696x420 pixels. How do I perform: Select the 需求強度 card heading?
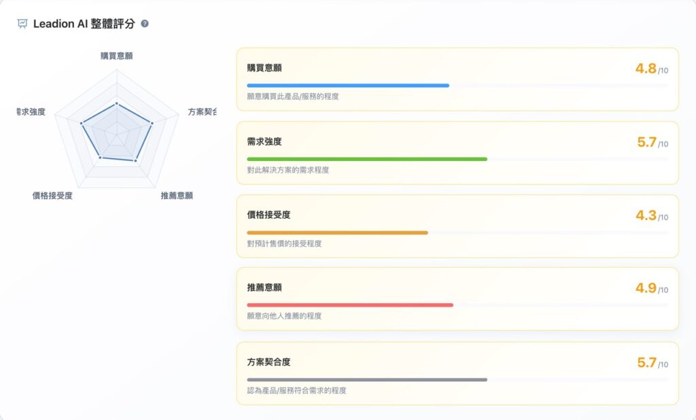coord(266,141)
